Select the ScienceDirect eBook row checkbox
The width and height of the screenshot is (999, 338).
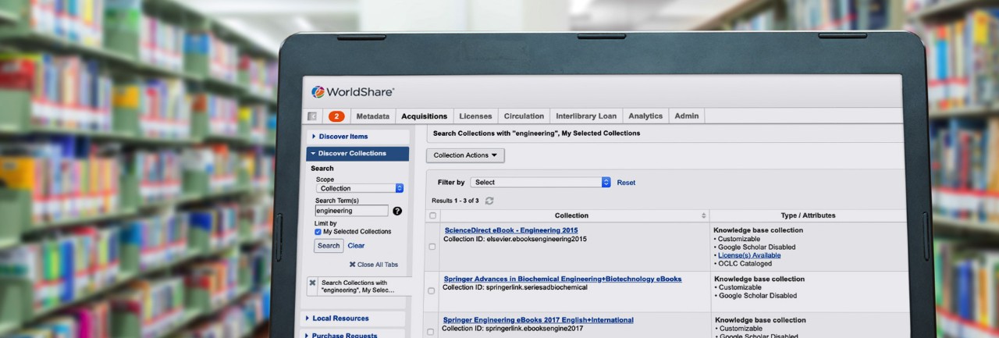[432, 247]
